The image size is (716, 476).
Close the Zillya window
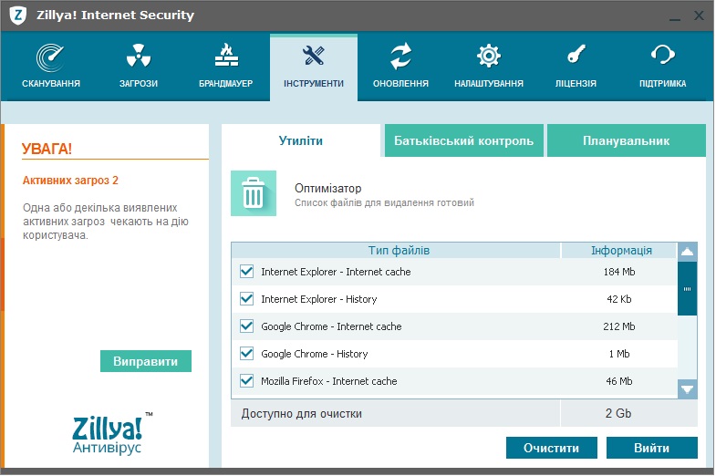(699, 16)
